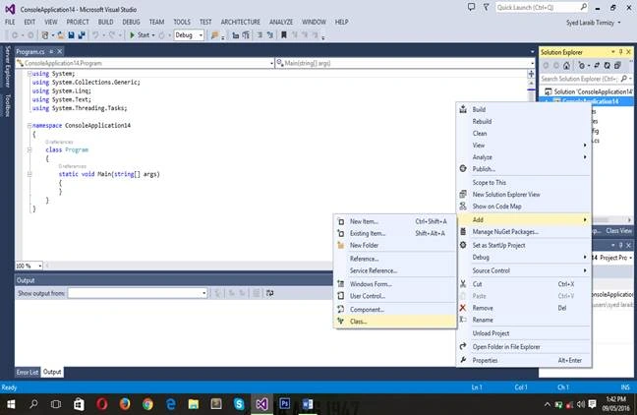637x415 pixels.
Task: Click the Save All toolbar icon
Action: coord(82,35)
